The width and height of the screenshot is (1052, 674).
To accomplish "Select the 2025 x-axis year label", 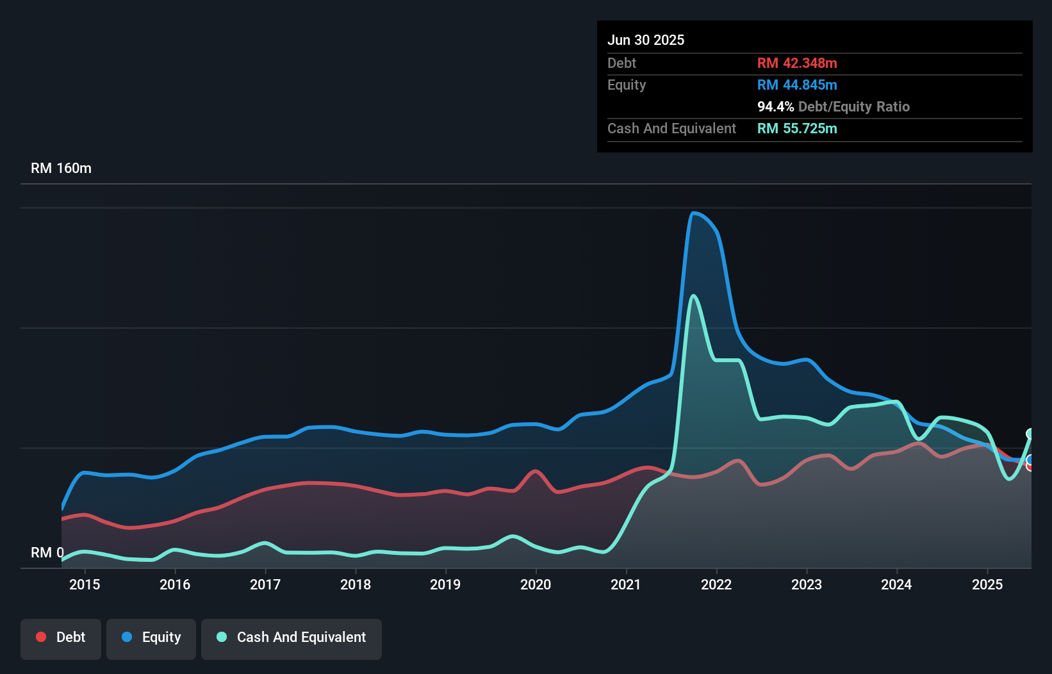I will click(987, 584).
